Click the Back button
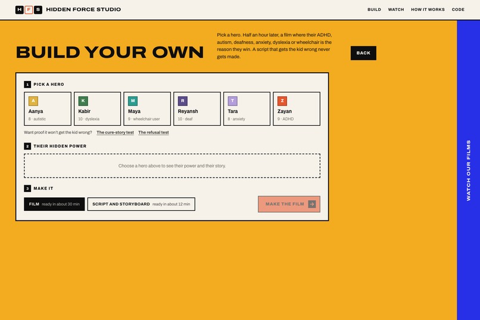The image size is (480, 320). [x=363, y=53]
